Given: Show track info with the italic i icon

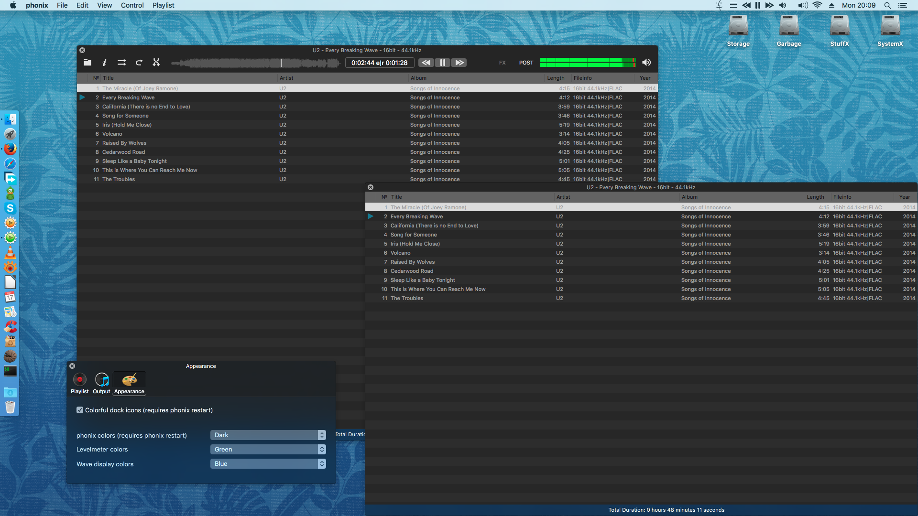Looking at the screenshot, I should coord(104,63).
